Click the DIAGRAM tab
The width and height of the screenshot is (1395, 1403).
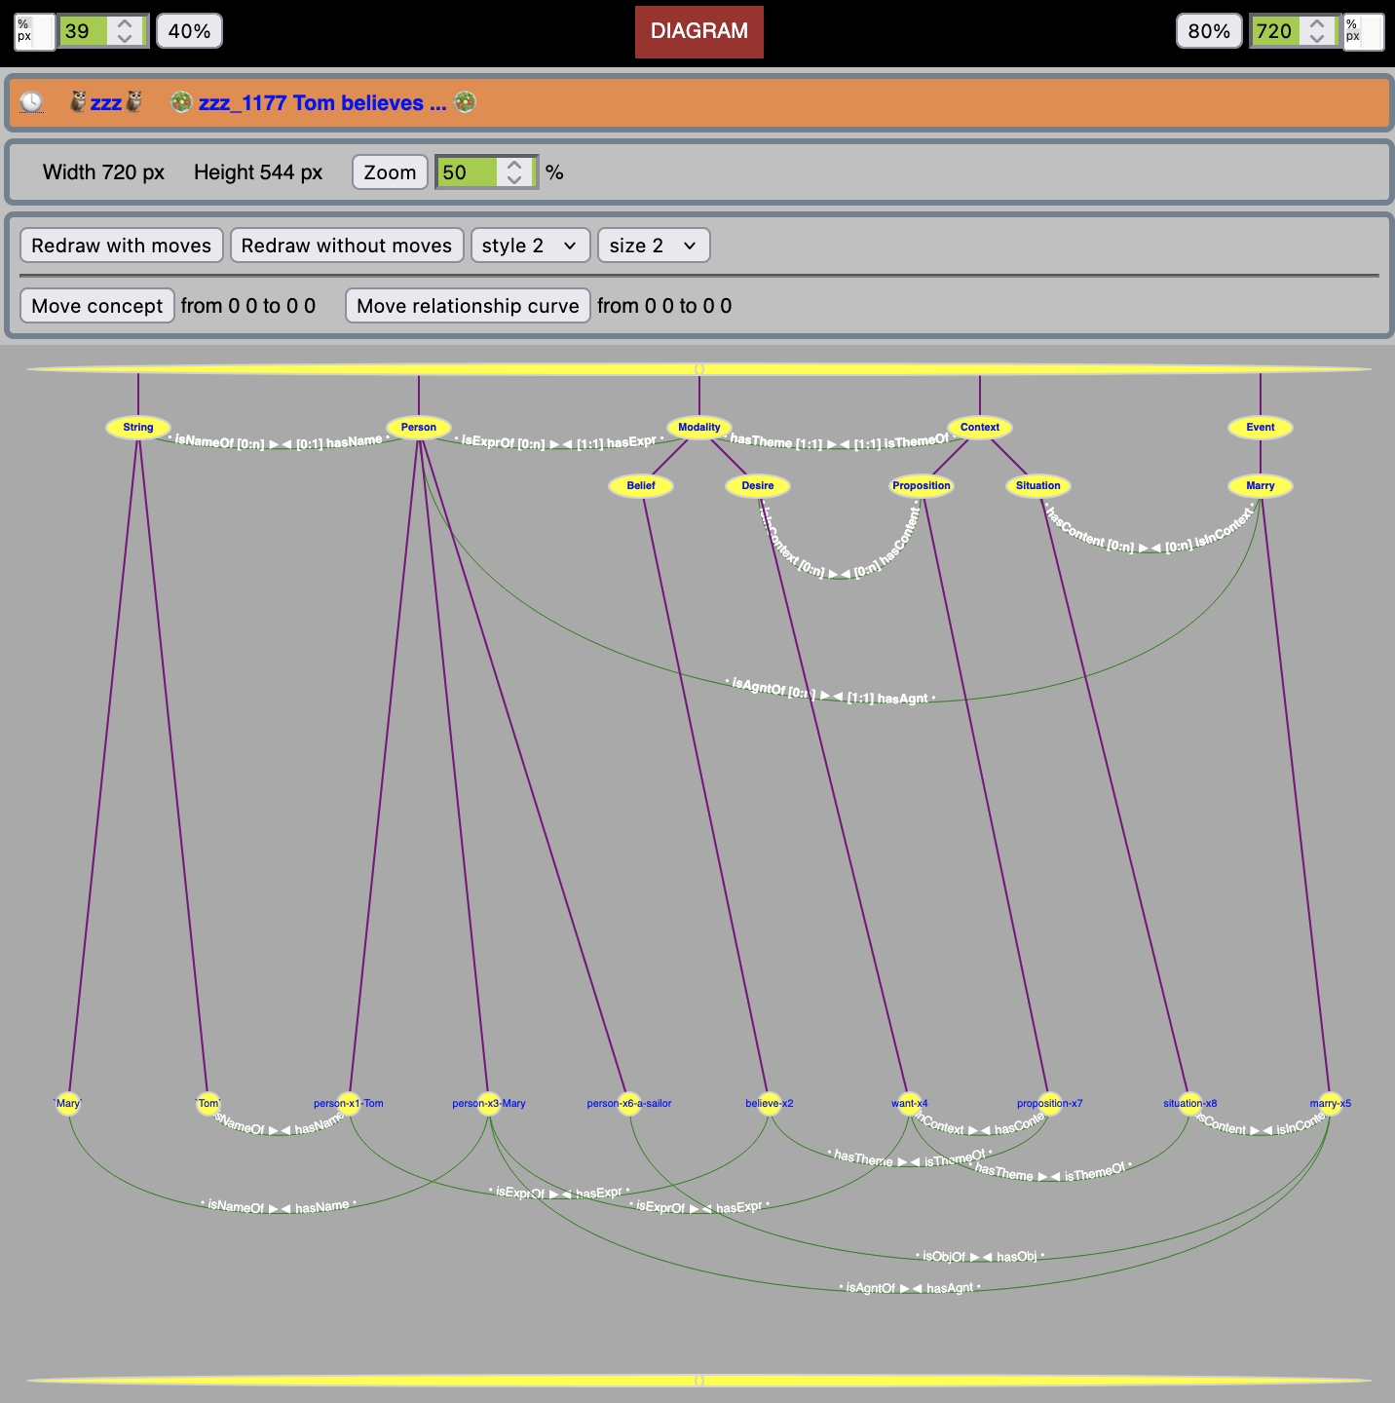699,31
